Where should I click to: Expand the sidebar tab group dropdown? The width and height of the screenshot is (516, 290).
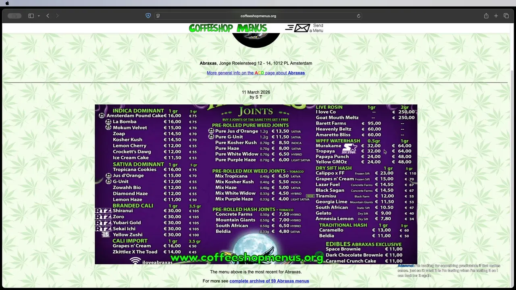click(x=39, y=16)
